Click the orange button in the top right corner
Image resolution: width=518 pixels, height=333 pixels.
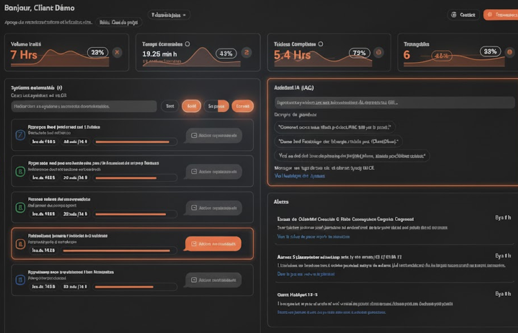[x=500, y=15]
